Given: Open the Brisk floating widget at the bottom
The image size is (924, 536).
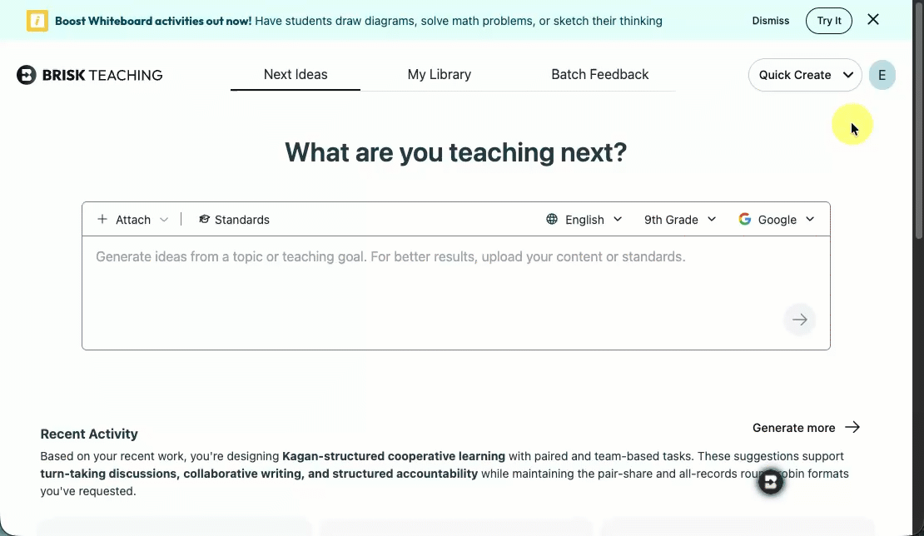Looking at the screenshot, I should 770,481.
